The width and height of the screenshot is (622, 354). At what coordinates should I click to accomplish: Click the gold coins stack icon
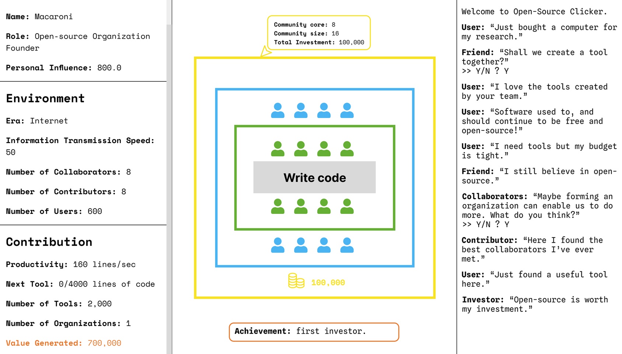coord(296,281)
